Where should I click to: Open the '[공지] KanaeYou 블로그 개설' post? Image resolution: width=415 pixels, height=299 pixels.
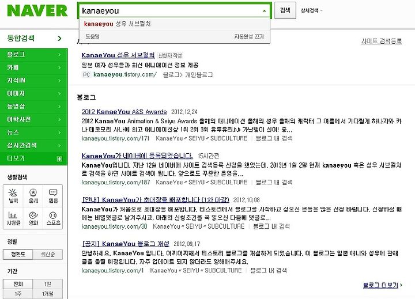coord(126,244)
